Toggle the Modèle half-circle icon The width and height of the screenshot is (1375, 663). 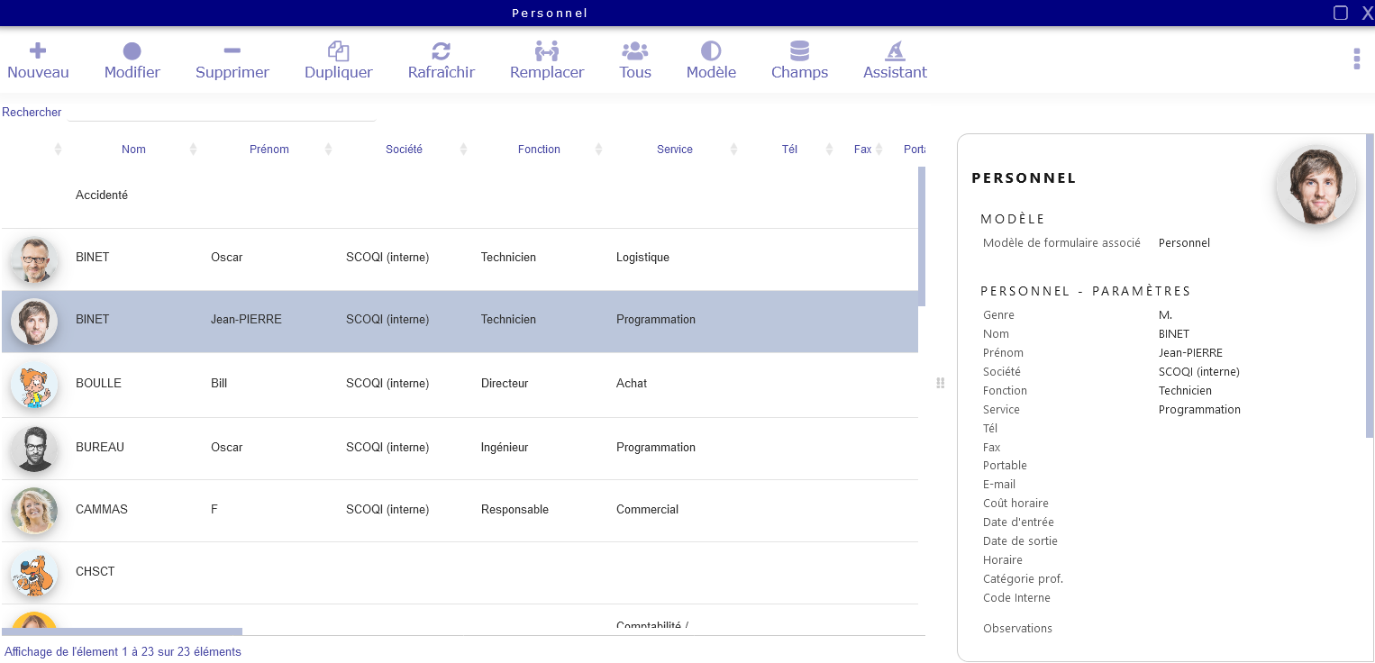click(711, 51)
